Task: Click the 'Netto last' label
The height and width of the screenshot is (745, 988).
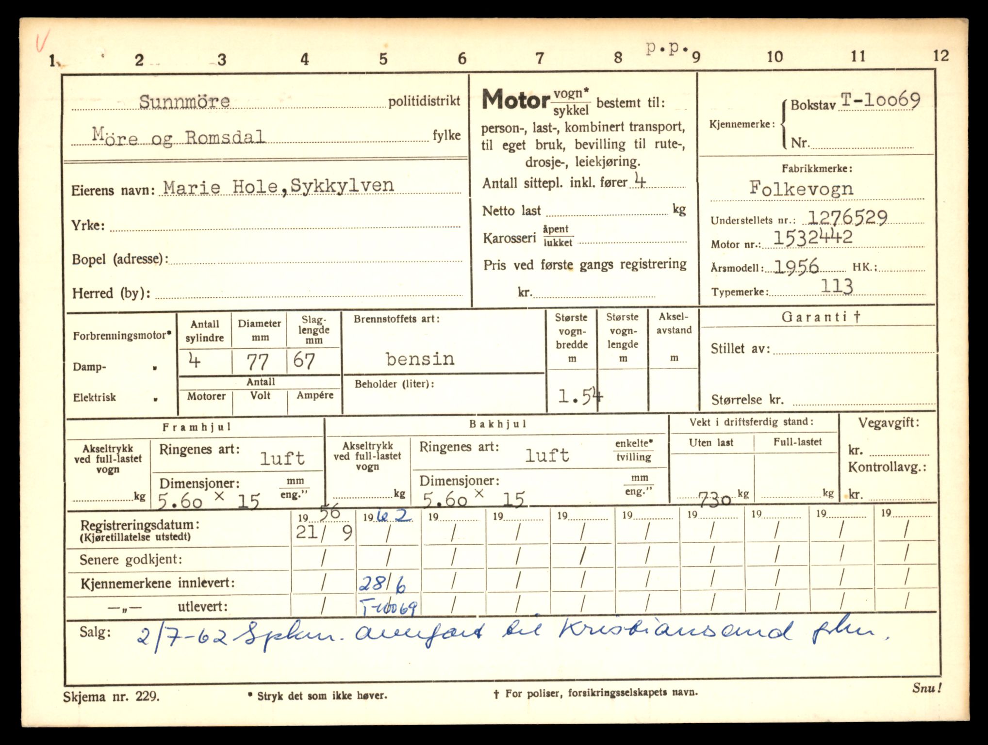Action: [511, 211]
